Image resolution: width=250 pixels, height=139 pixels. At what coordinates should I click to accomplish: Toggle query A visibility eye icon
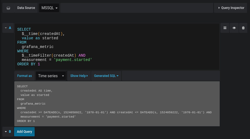click(234, 28)
